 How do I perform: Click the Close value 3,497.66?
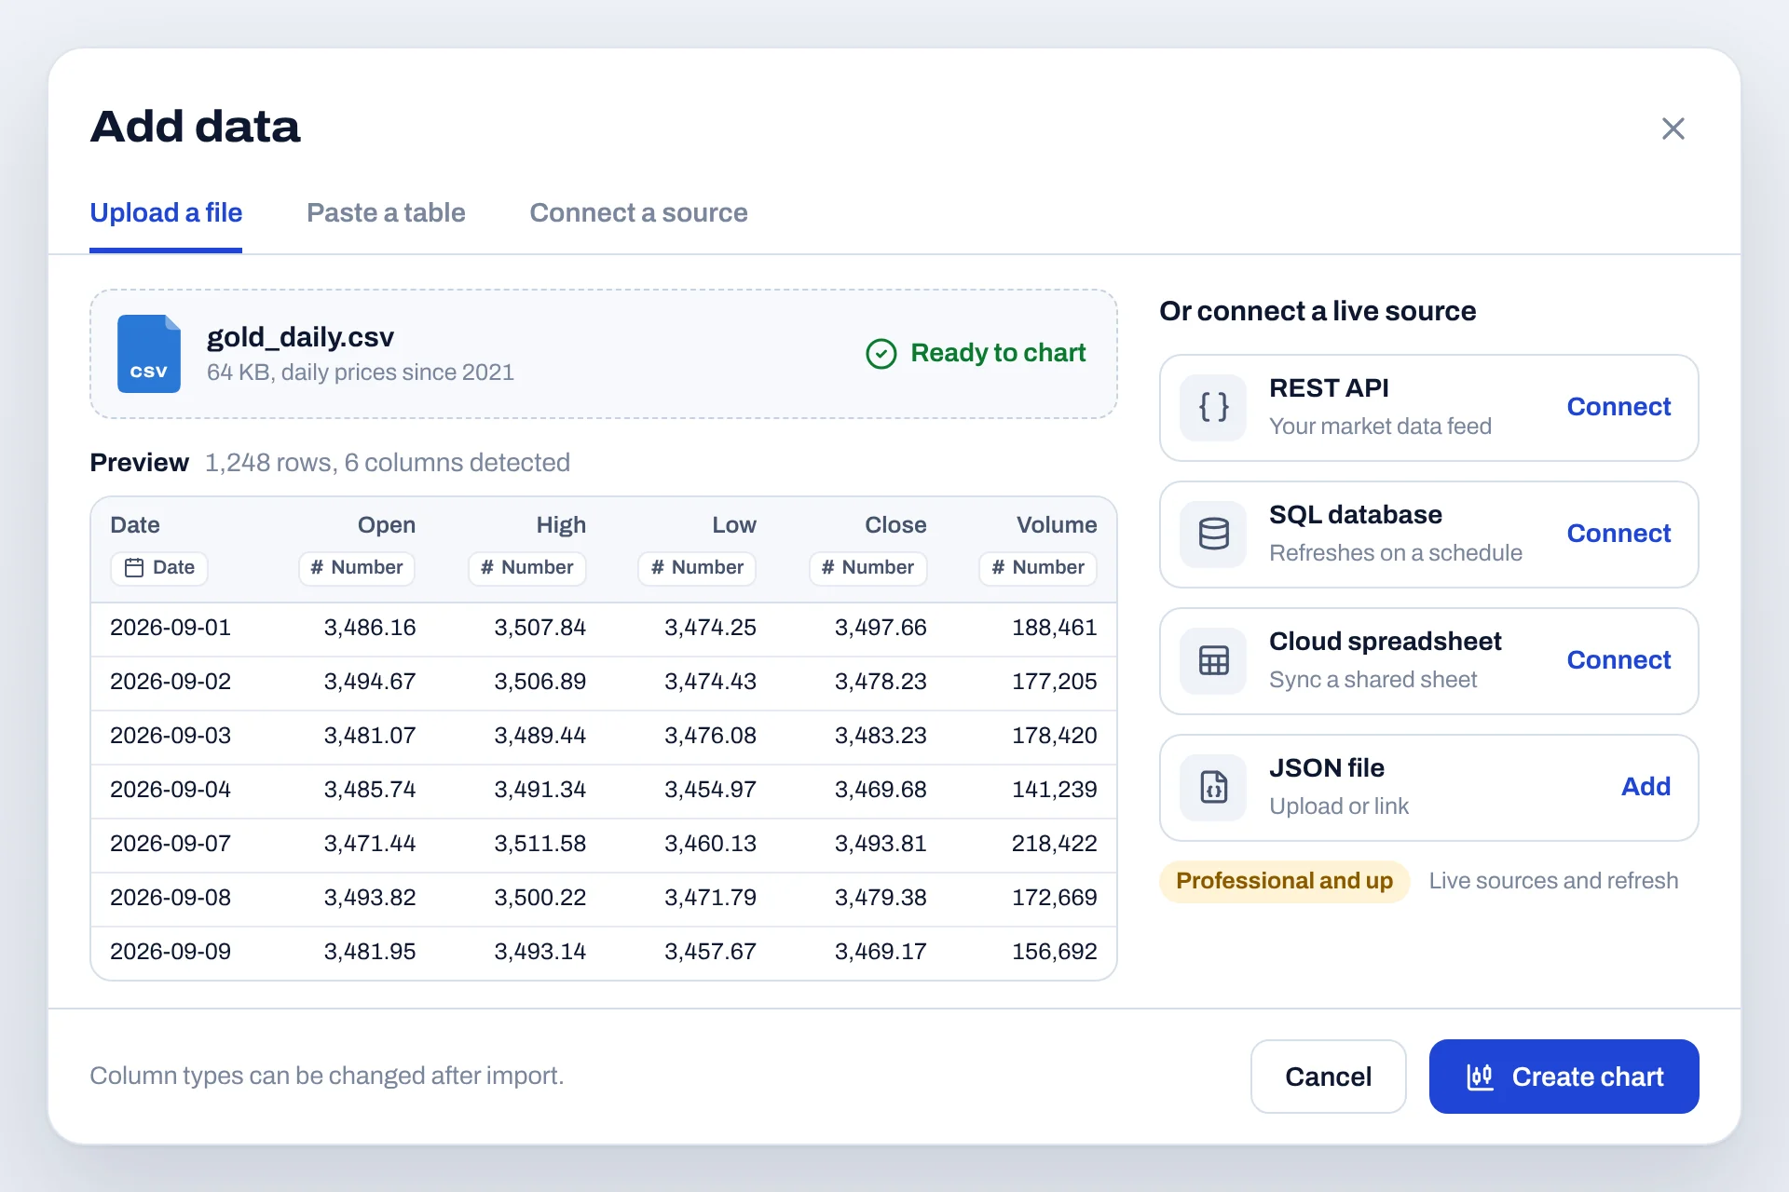point(881,628)
